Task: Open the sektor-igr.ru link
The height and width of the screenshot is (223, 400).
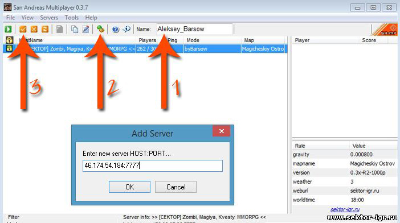Action: pos(345,209)
